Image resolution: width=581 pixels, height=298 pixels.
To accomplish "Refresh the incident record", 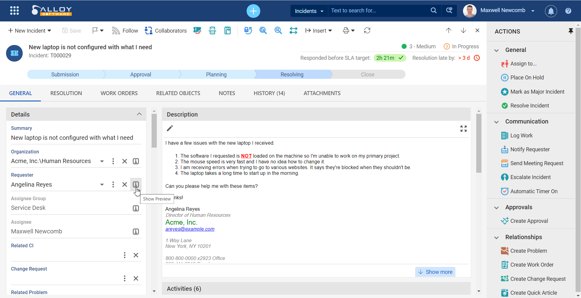I will pos(367,30).
